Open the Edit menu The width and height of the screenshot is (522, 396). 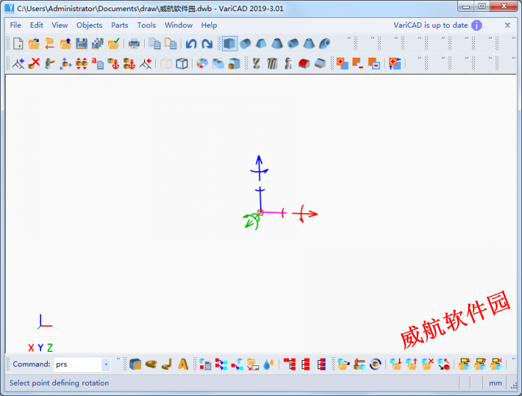(37, 25)
